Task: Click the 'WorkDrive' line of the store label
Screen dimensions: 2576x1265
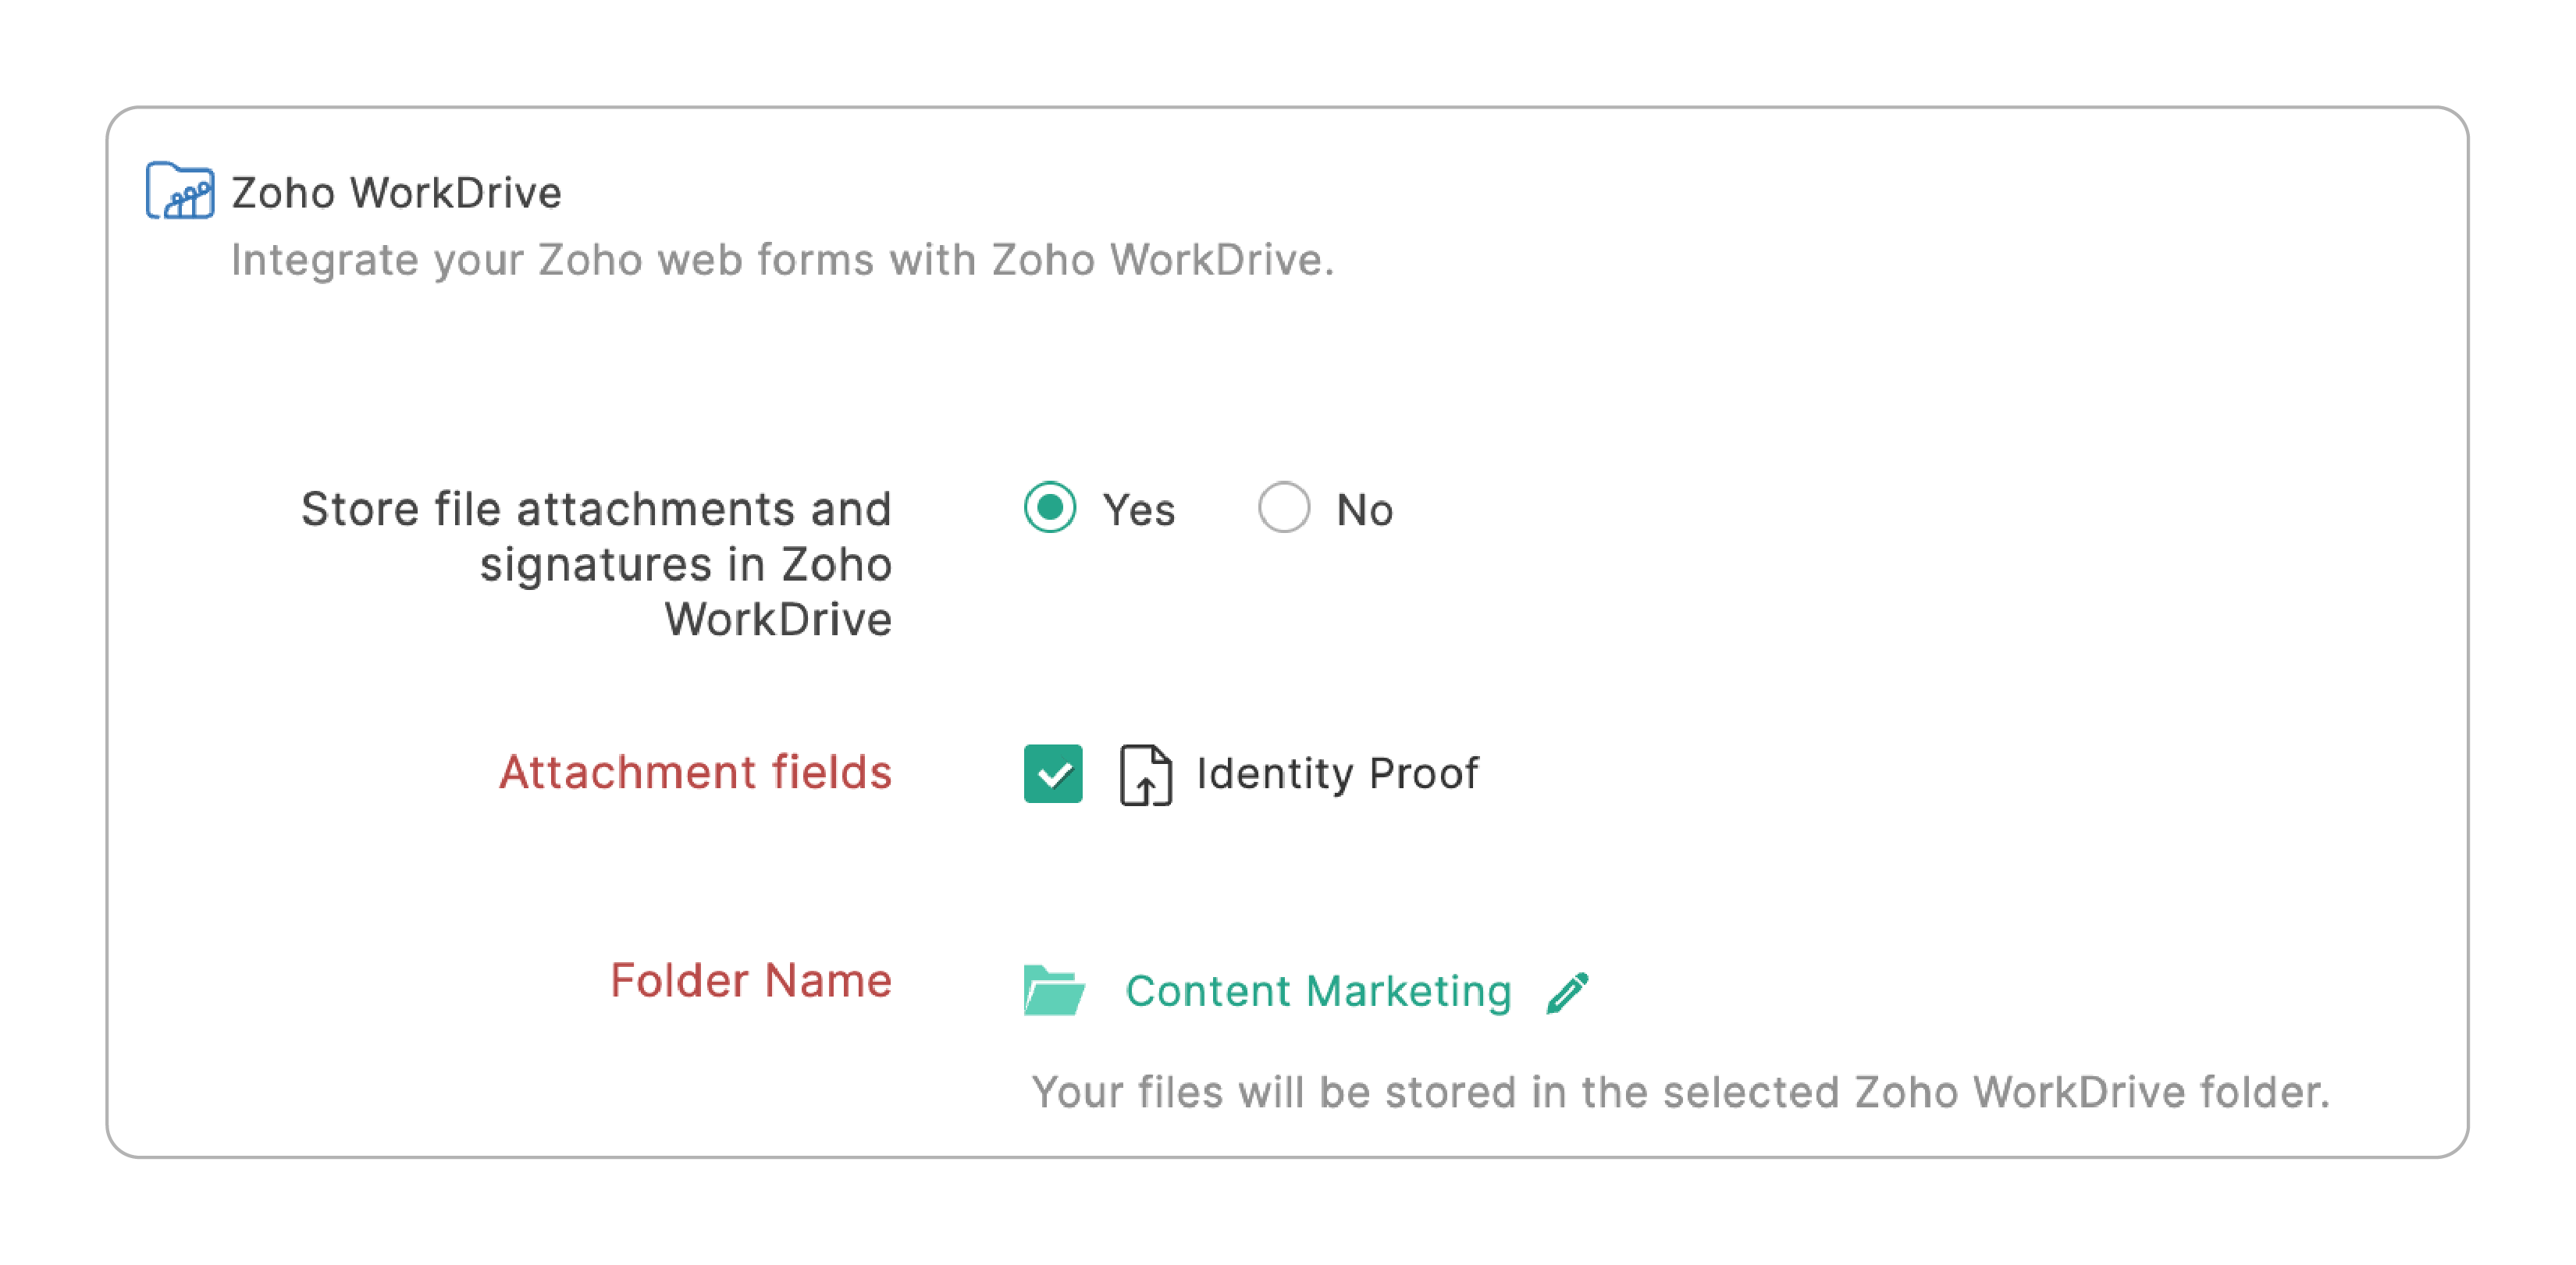Action: [778, 619]
